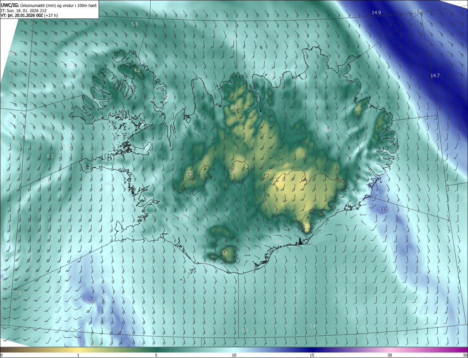Click the 'UWC/IG: Úrkomumætti (mm)' title line
Viewport: 468px width, 358px height.
pos(49,5)
